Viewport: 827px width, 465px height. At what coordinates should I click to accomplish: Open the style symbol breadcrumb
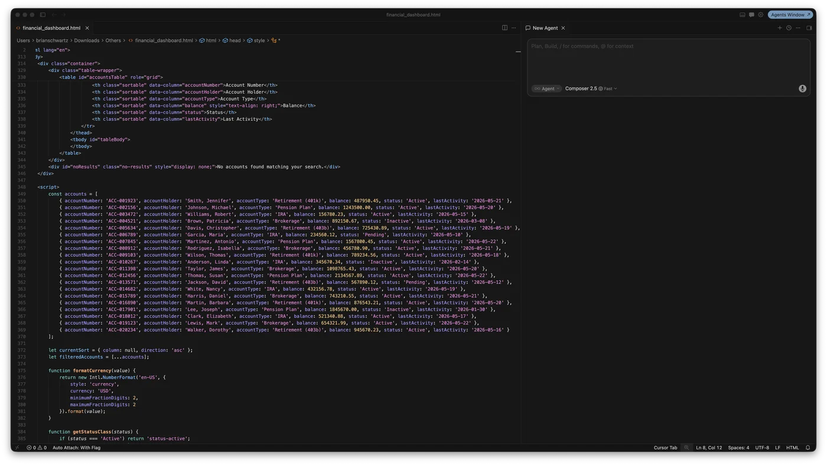pyautogui.click(x=256, y=41)
